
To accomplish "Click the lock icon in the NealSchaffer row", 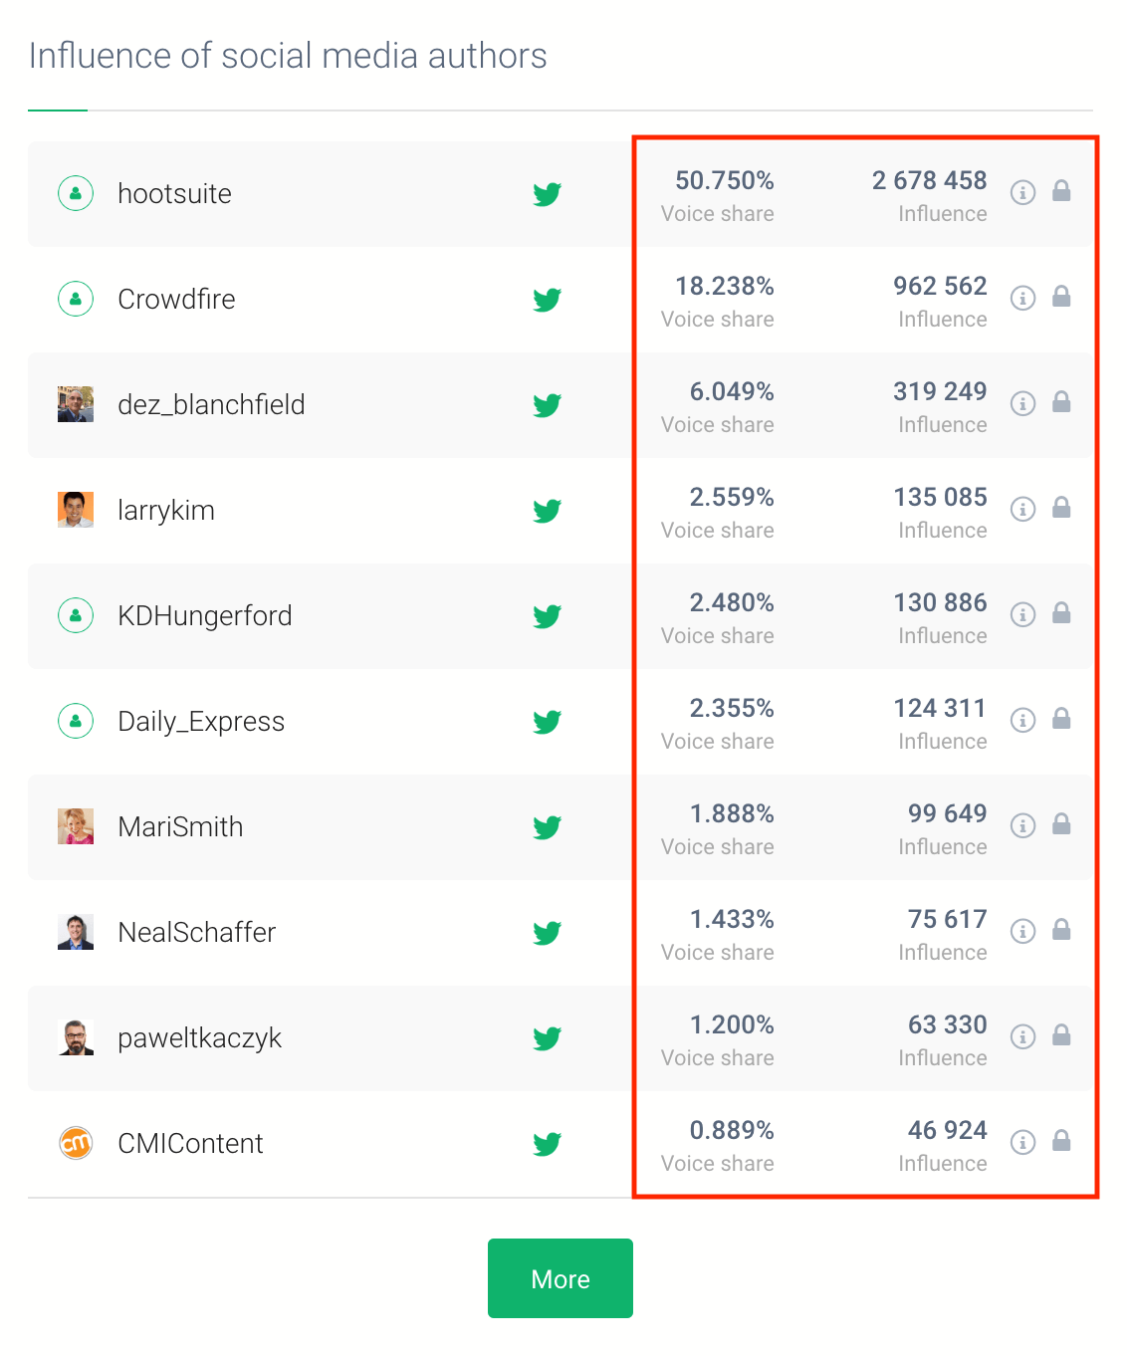I will (x=1061, y=930).
